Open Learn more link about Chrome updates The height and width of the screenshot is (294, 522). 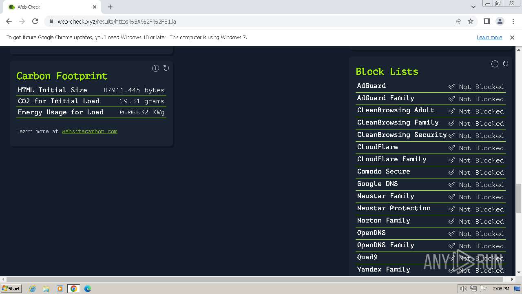pyautogui.click(x=489, y=37)
